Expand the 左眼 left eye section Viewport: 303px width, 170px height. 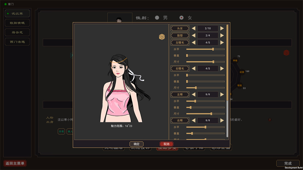180,94
